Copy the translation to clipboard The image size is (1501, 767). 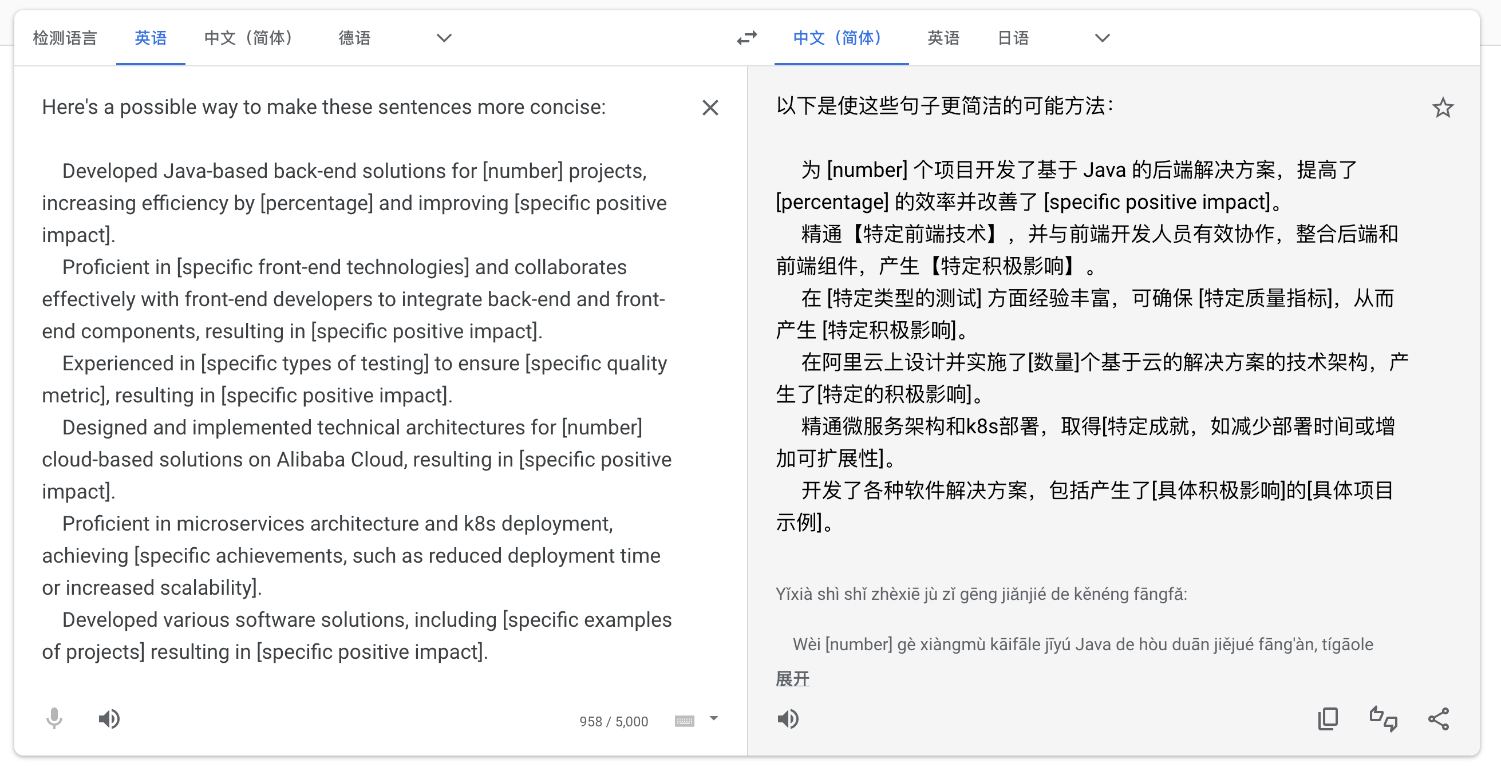point(1328,718)
